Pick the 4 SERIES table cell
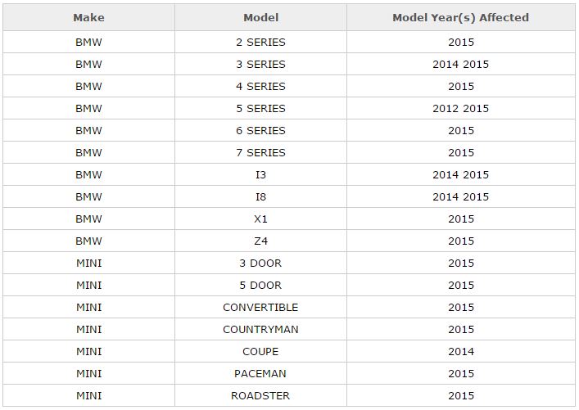 click(x=260, y=87)
